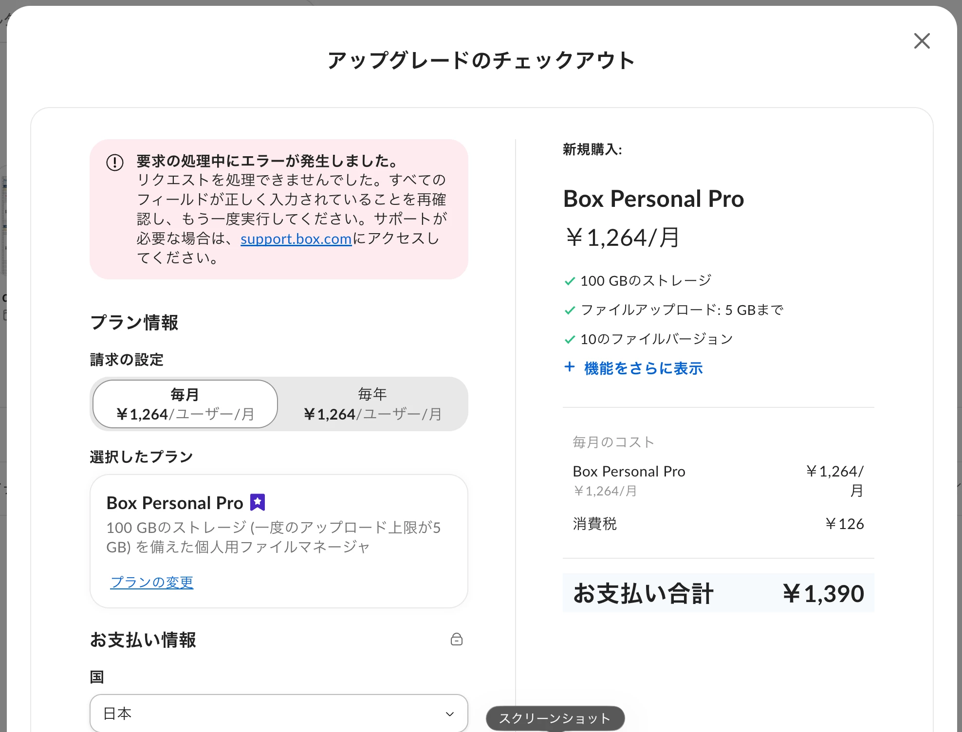Click the plan description about 個人用ファイルマネージャ
The width and height of the screenshot is (962, 732).
click(x=274, y=537)
